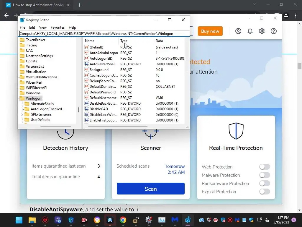The width and height of the screenshot is (302, 227).
Task: Click the muted volume tray icon
Action: click(x=267, y=220)
